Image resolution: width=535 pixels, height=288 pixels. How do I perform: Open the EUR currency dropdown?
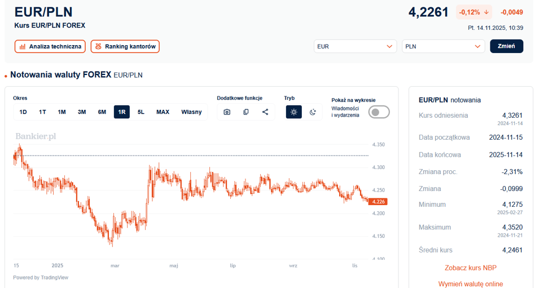pos(355,46)
